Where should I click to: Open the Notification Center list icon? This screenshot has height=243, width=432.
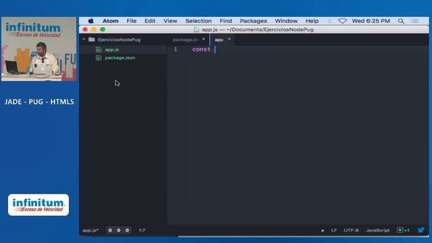[x=415, y=21]
